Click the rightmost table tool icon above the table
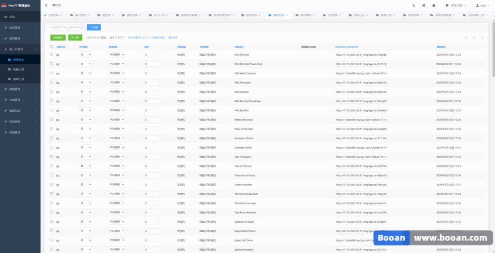The image size is (495, 253). click(x=482, y=38)
